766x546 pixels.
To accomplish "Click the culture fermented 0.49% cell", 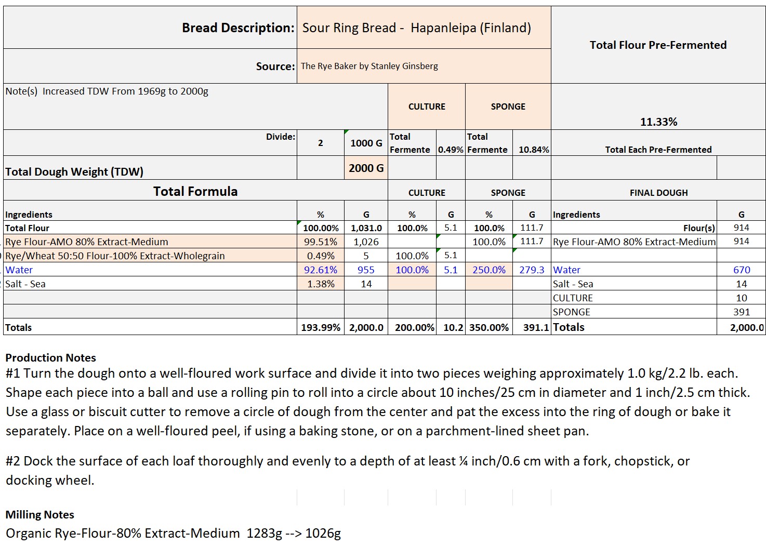I will tap(450, 150).
